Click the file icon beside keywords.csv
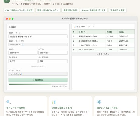This screenshot has width=140, height=116. pyautogui.click(x=23, y=45)
